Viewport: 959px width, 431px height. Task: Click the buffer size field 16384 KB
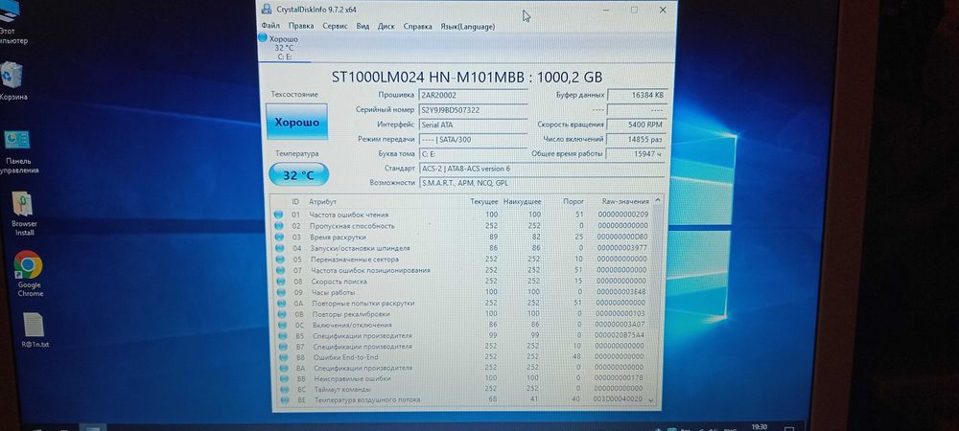coord(637,95)
